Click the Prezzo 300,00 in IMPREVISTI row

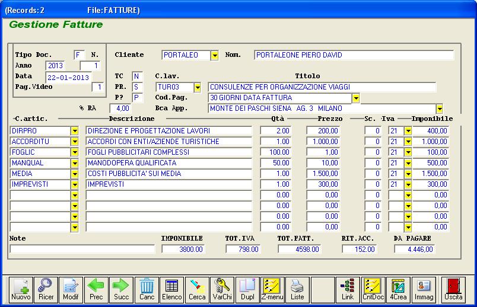[323, 184]
